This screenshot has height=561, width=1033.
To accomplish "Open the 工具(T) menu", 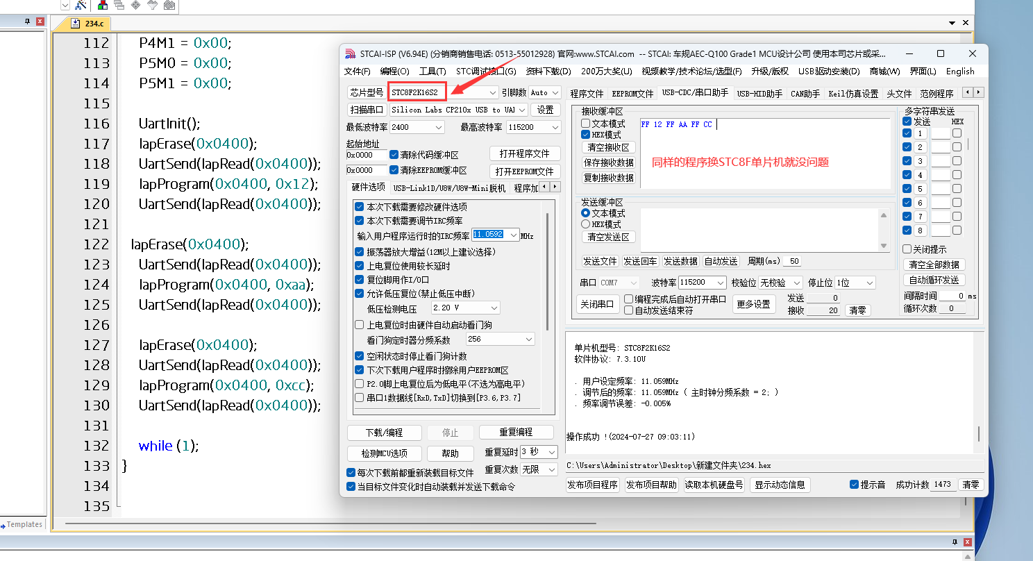I will 432,72.
